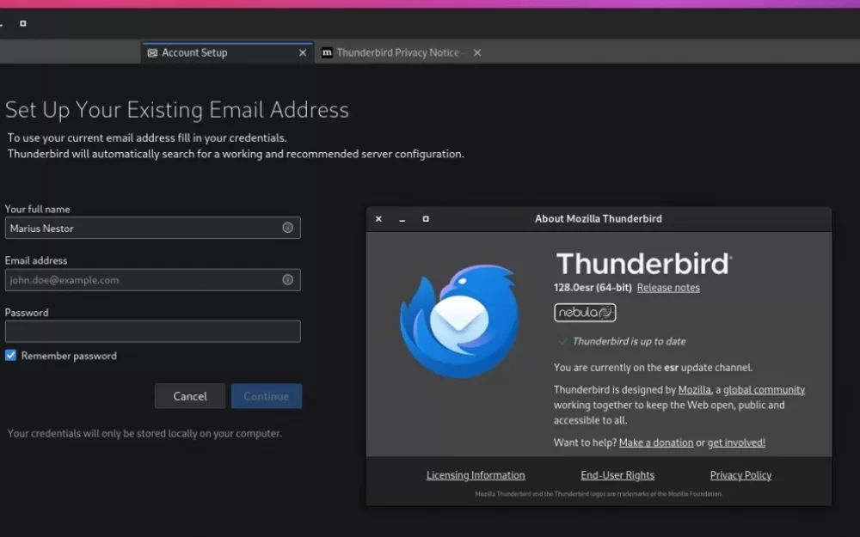
Task: Click the Mozilla m icon on Privacy Notice tab
Action: (x=328, y=52)
